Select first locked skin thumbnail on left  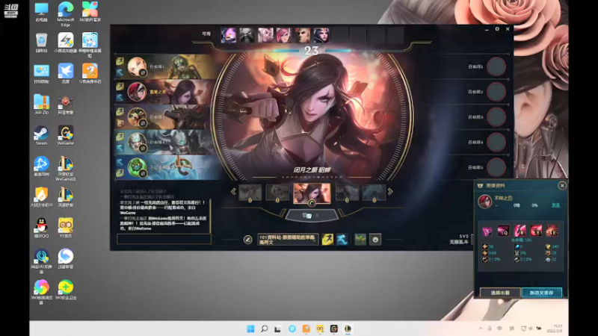click(x=250, y=193)
